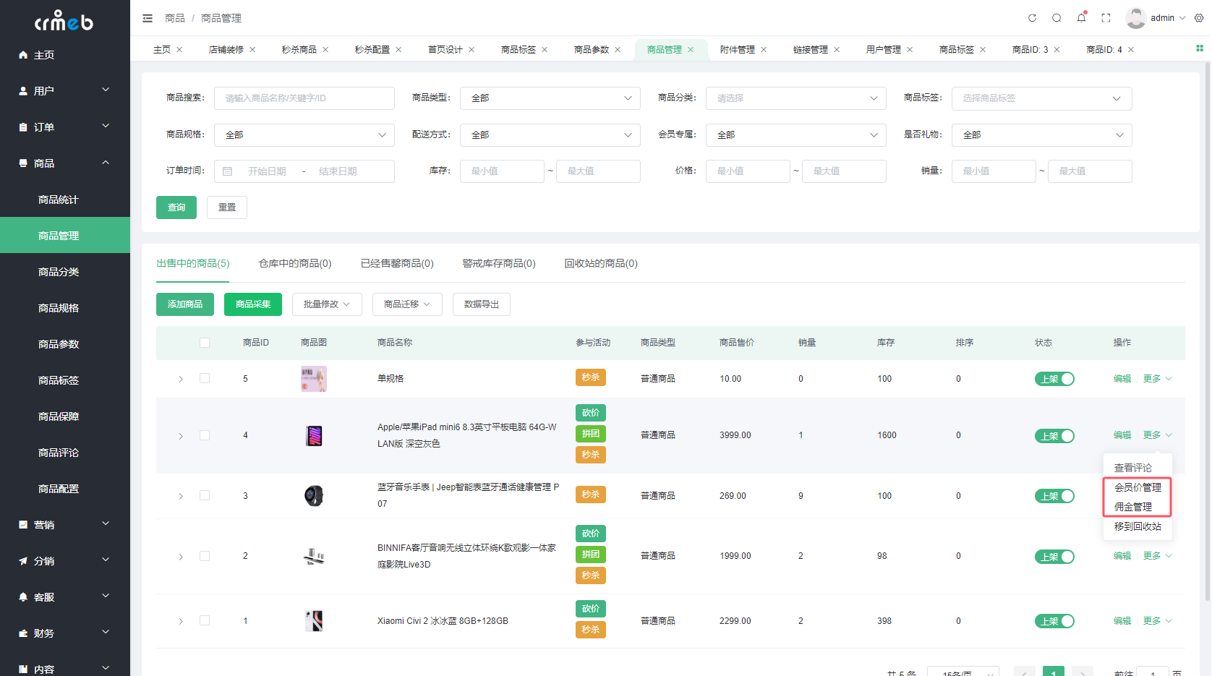Close the 商品ID: 4 tab

1131,50
